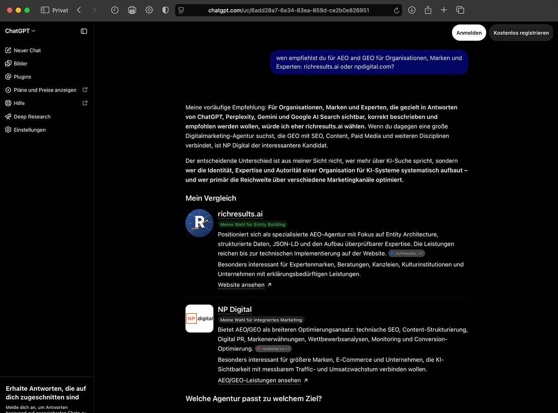Viewport: 558px width, 413px height.
Task: Open Einstellungen in the sidebar
Action: point(25,130)
